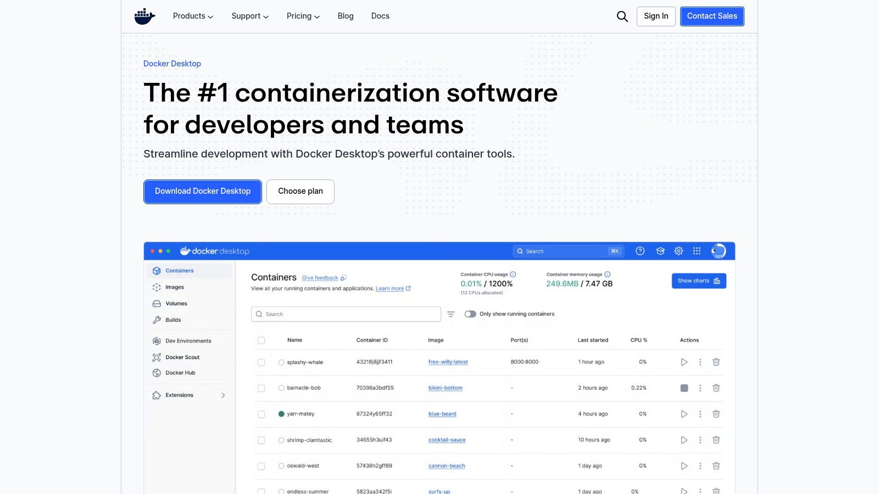The image size is (879, 494).
Task: Open the free-willy:latest image link
Action: tap(448, 362)
